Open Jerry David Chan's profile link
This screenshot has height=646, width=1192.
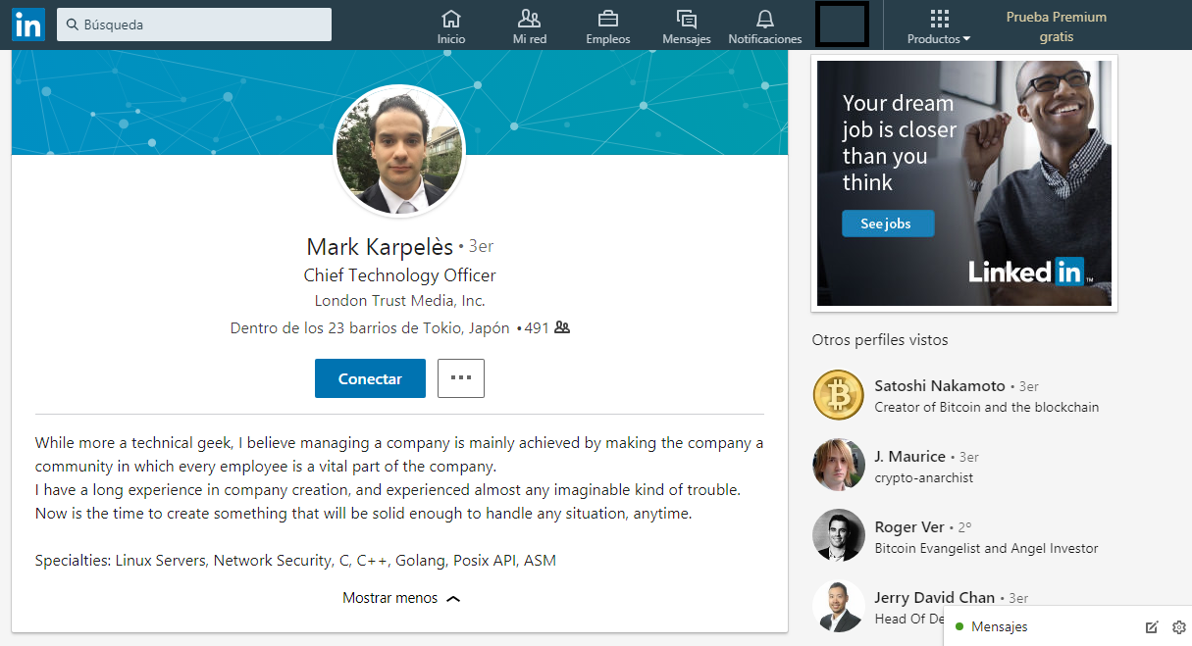[935, 598]
